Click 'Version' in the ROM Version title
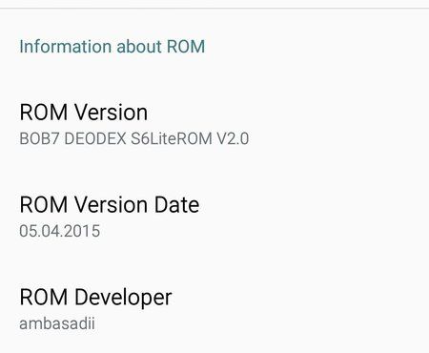This screenshot has width=429, height=353. pos(112,113)
